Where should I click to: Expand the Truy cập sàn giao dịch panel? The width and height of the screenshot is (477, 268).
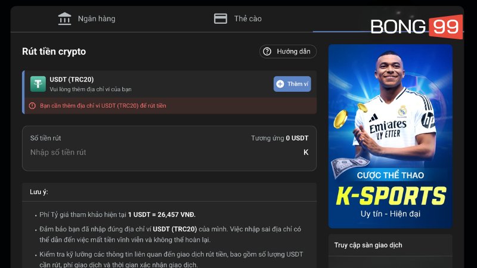coord(391,245)
